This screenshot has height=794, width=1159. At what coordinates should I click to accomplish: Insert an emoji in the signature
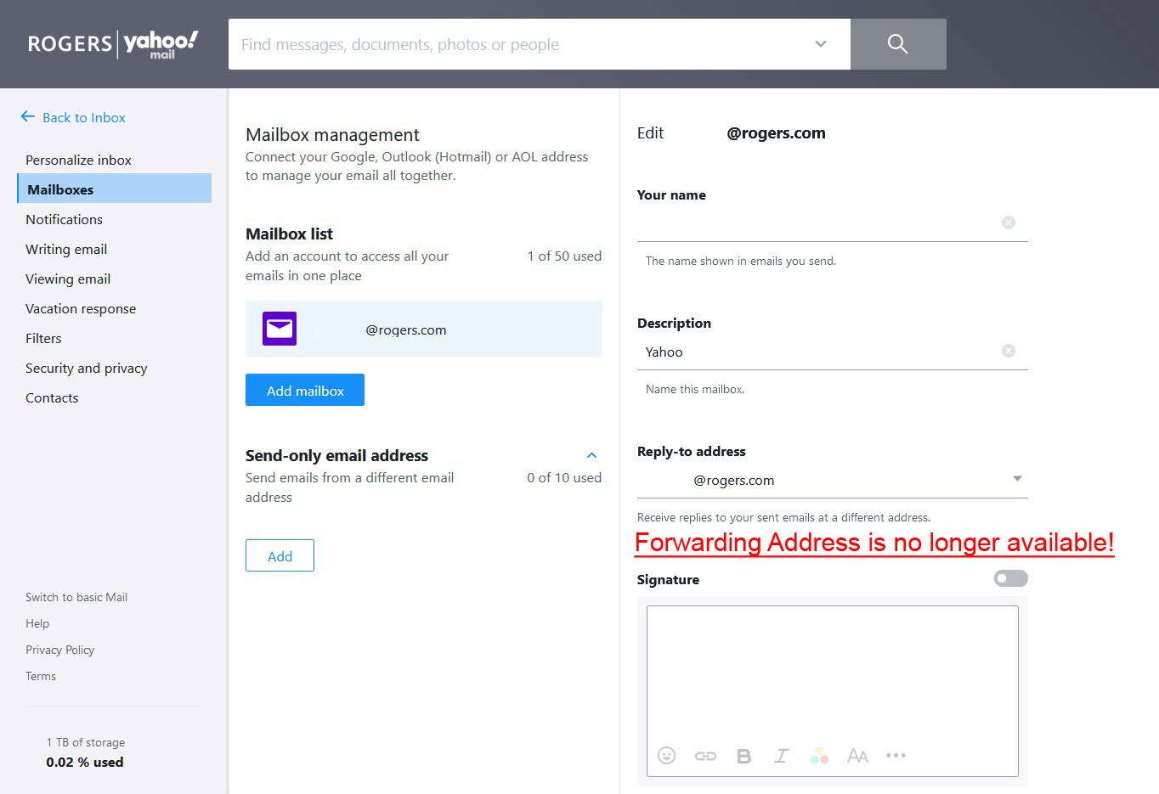pyautogui.click(x=667, y=756)
